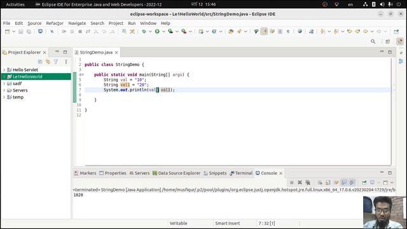Fold the main method collapse marker
This screenshot has height=229, width=407.
pos(83,74)
